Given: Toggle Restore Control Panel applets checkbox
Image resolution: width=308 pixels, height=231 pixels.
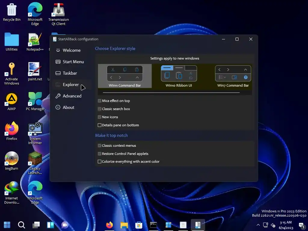Looking at the screenshot, I should tap(100, 154).
